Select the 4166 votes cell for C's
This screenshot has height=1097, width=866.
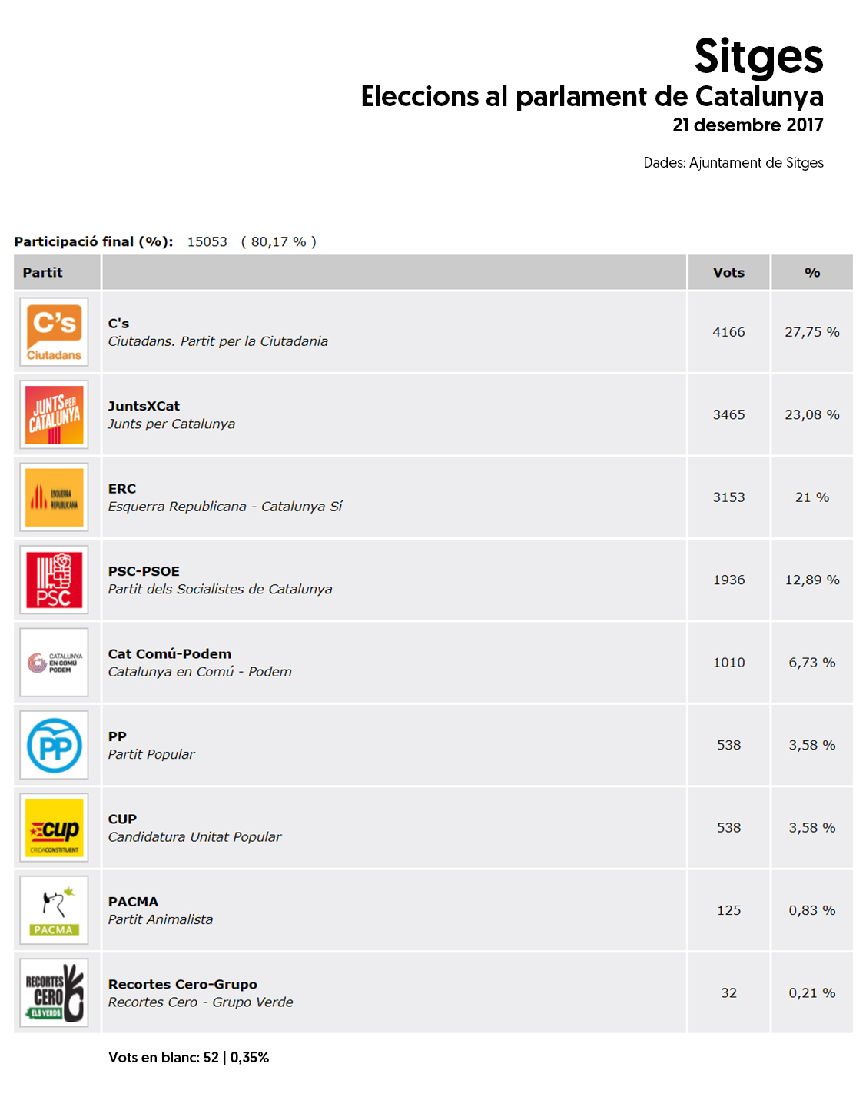[728, 332]
